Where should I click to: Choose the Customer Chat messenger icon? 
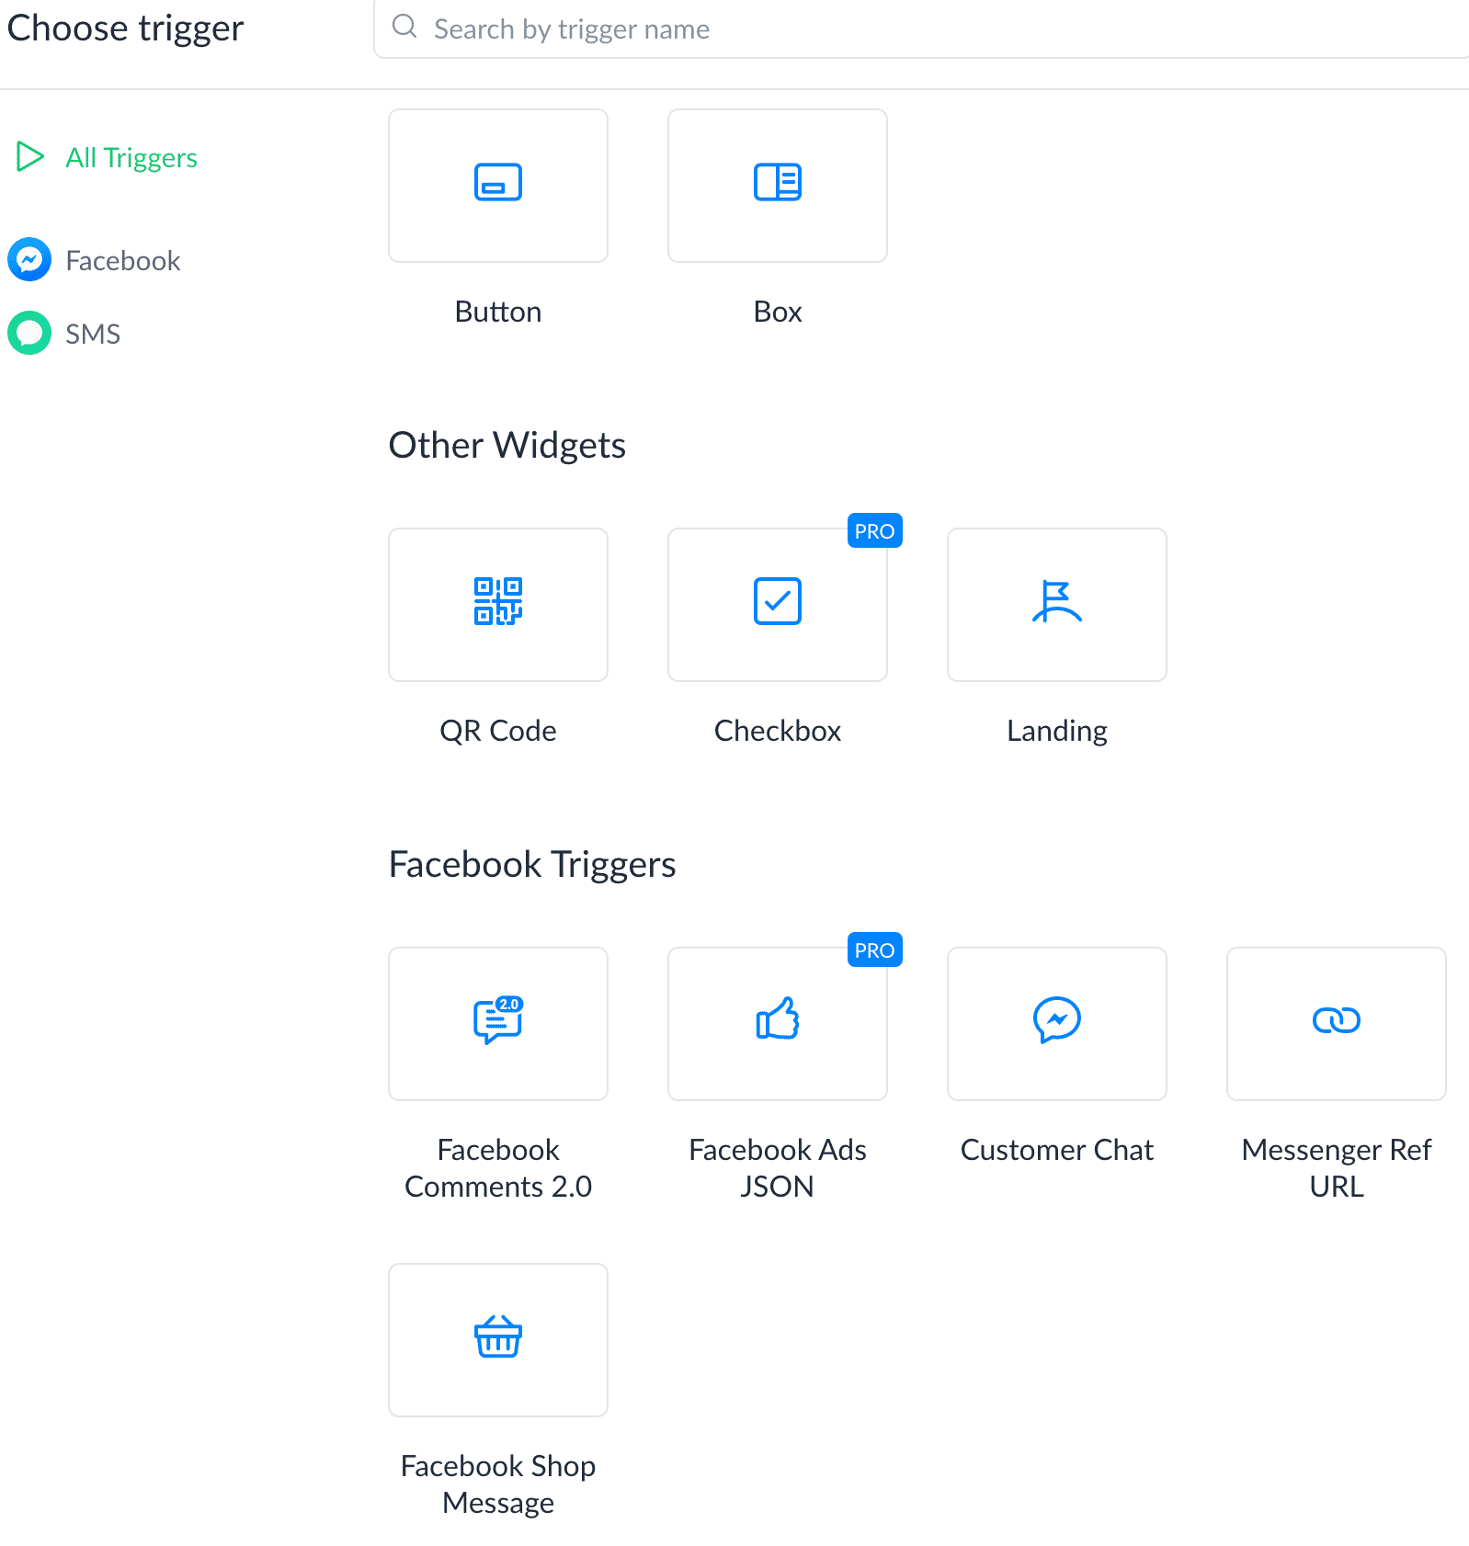1057,1020
